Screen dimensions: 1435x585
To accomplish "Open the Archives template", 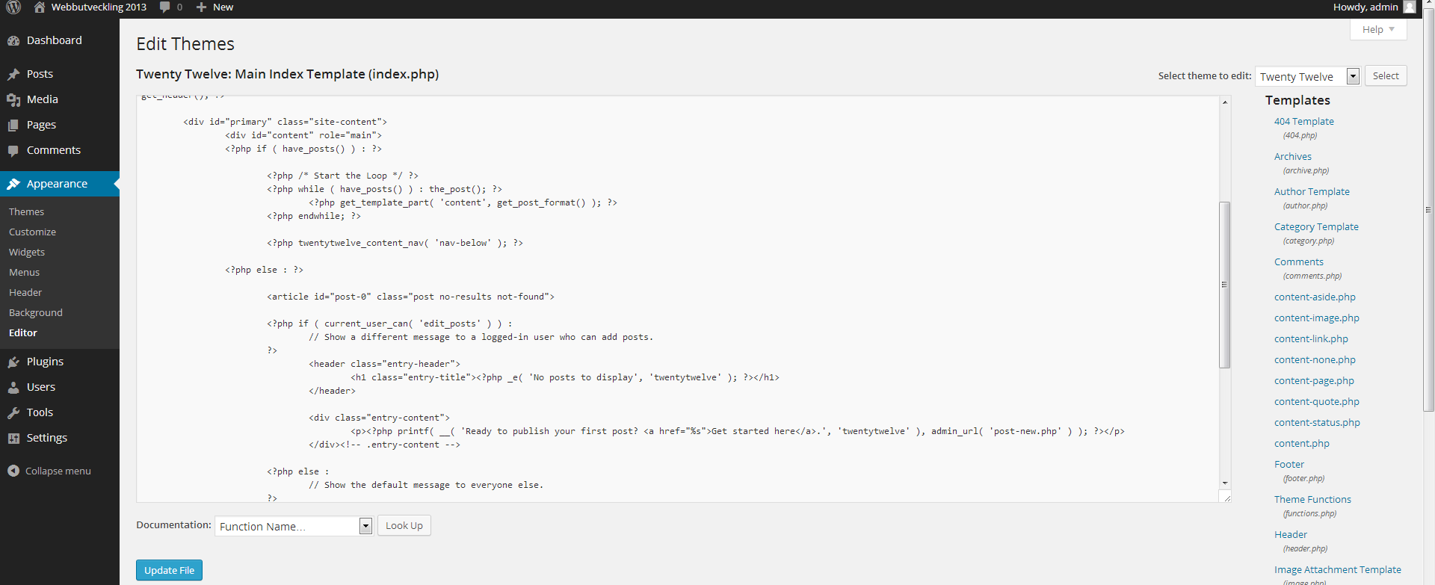I will tap(1293, 156).
